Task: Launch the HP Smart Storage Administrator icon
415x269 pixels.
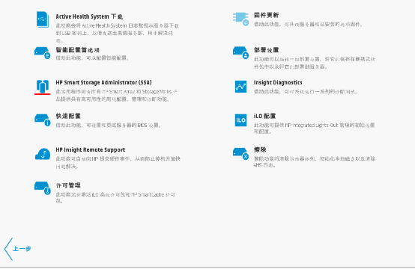Action: [x=43, y=87]
